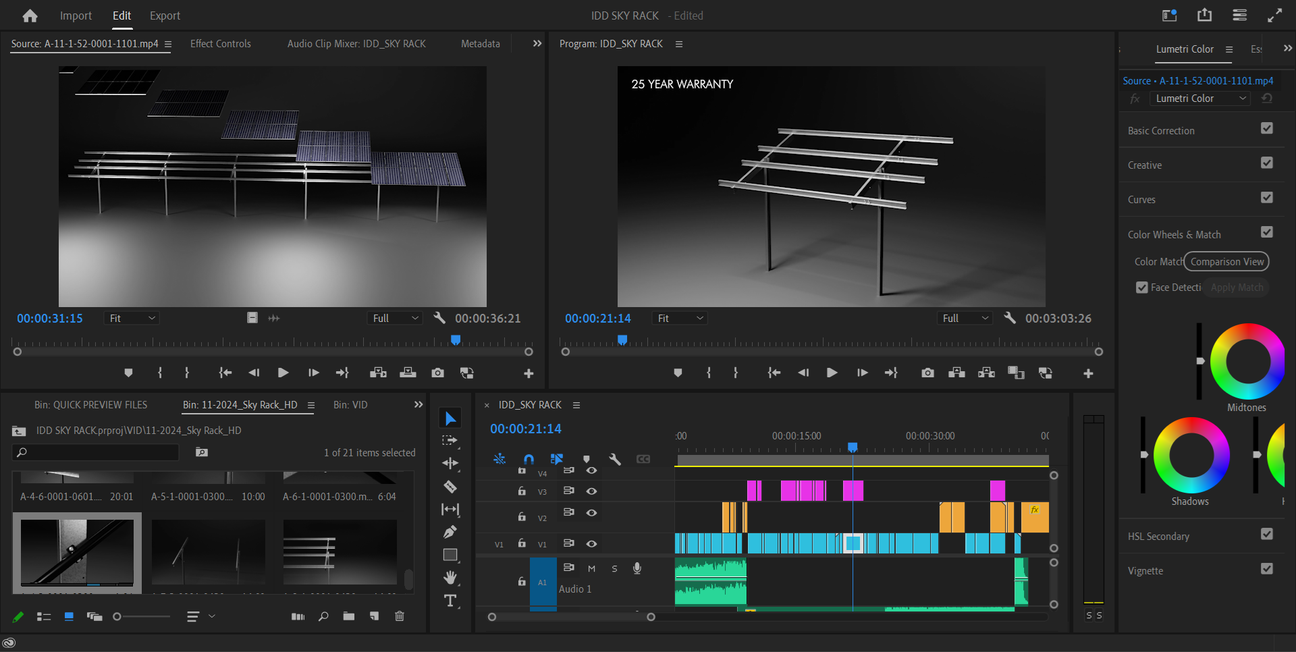Open Program monitor Fit zoom dropdown
The image size is (1296, 652).
click(x=680, y=318)
